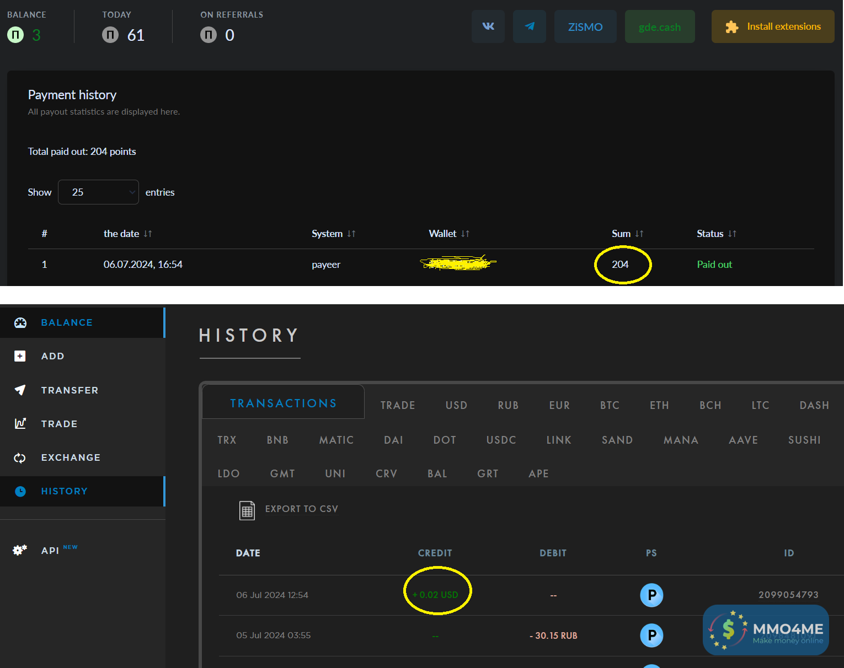844x668 pixels.
Task: Select the USDC currency tab
Action: (x=501, y=440)
